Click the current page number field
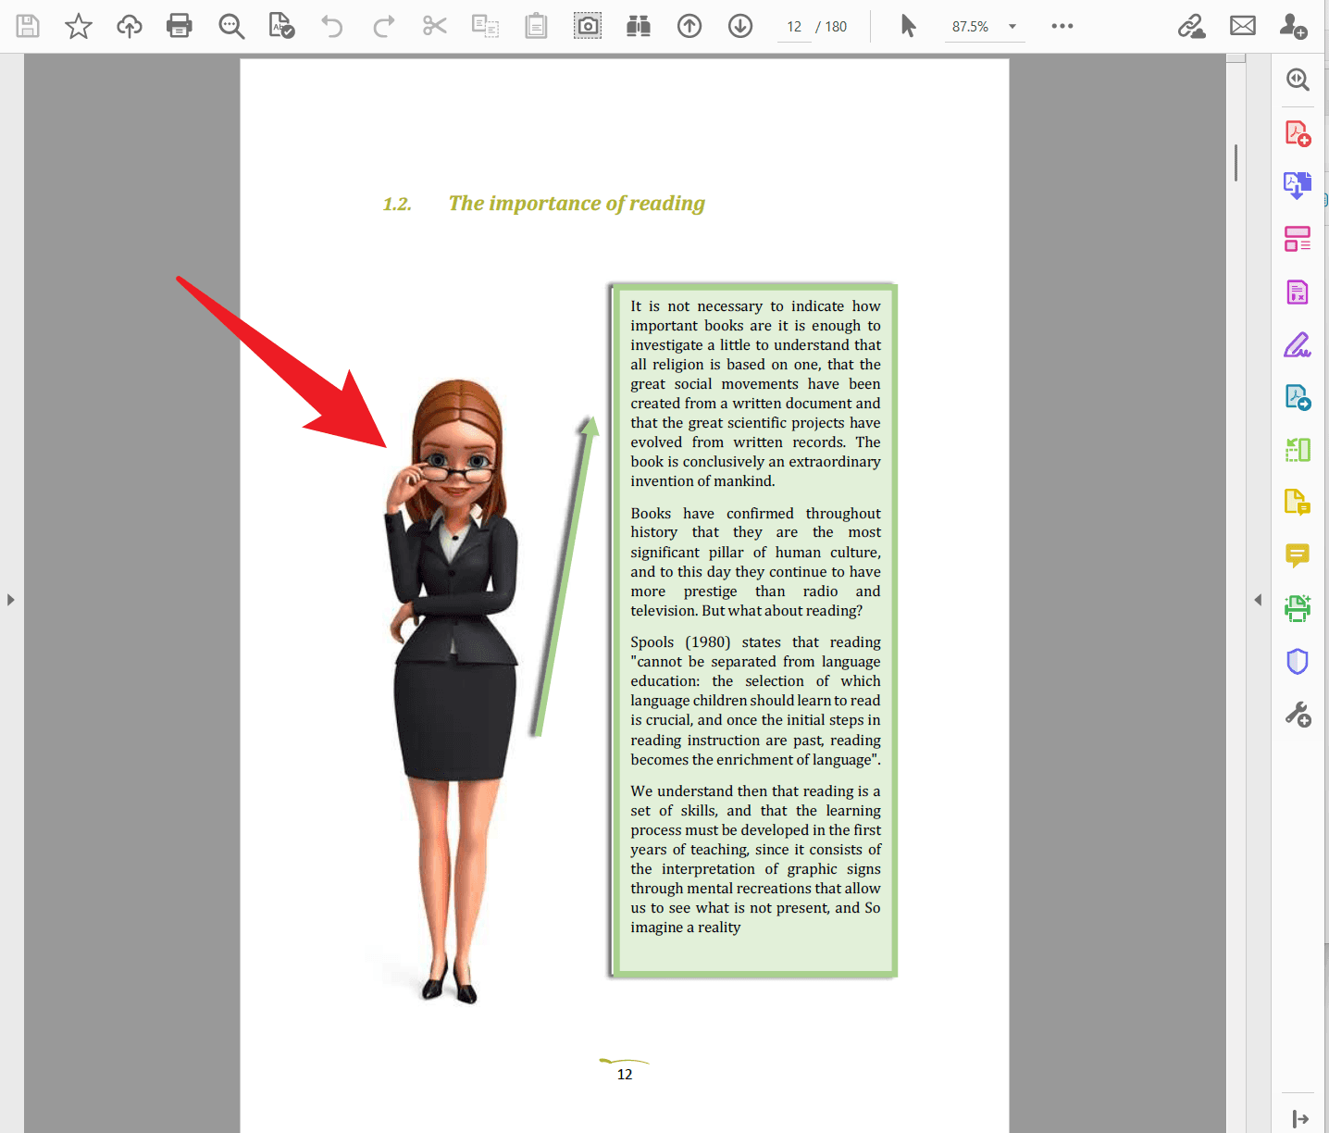This screenshot has height=1133, width=1329. (794, 27)
